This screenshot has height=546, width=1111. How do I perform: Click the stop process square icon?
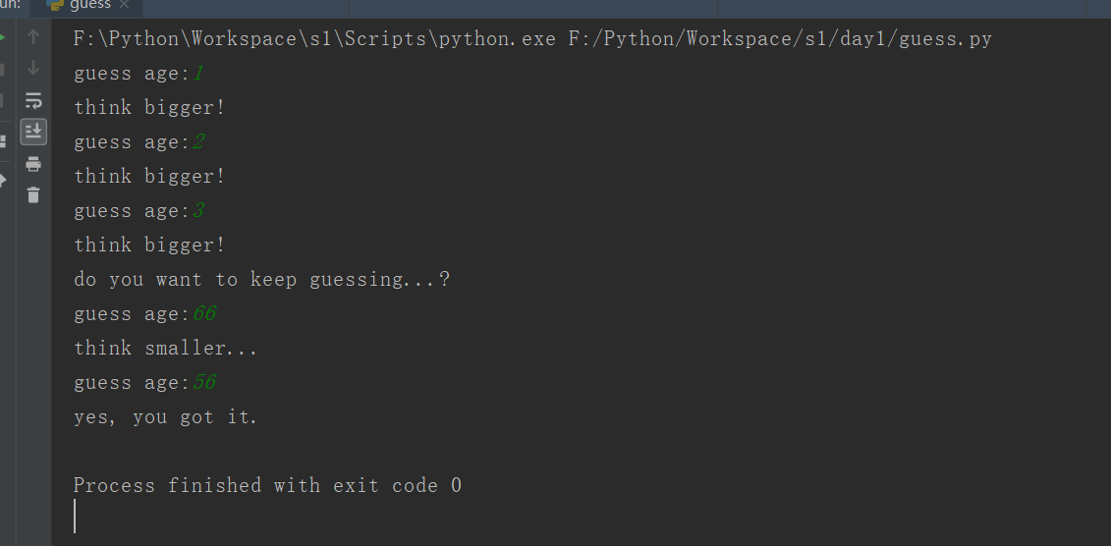[x=2, y=70]
